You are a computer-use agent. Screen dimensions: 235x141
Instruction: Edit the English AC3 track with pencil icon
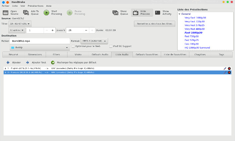[225, 68]
